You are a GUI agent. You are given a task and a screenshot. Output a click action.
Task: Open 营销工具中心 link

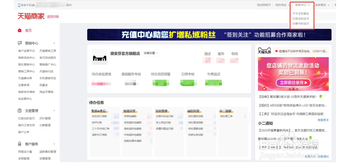pyautogui.click(x=26, y=71)
